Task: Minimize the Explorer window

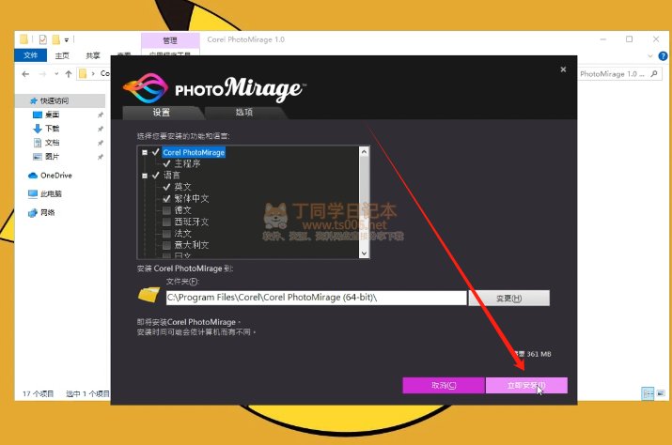Action: (x=603, y=39)
